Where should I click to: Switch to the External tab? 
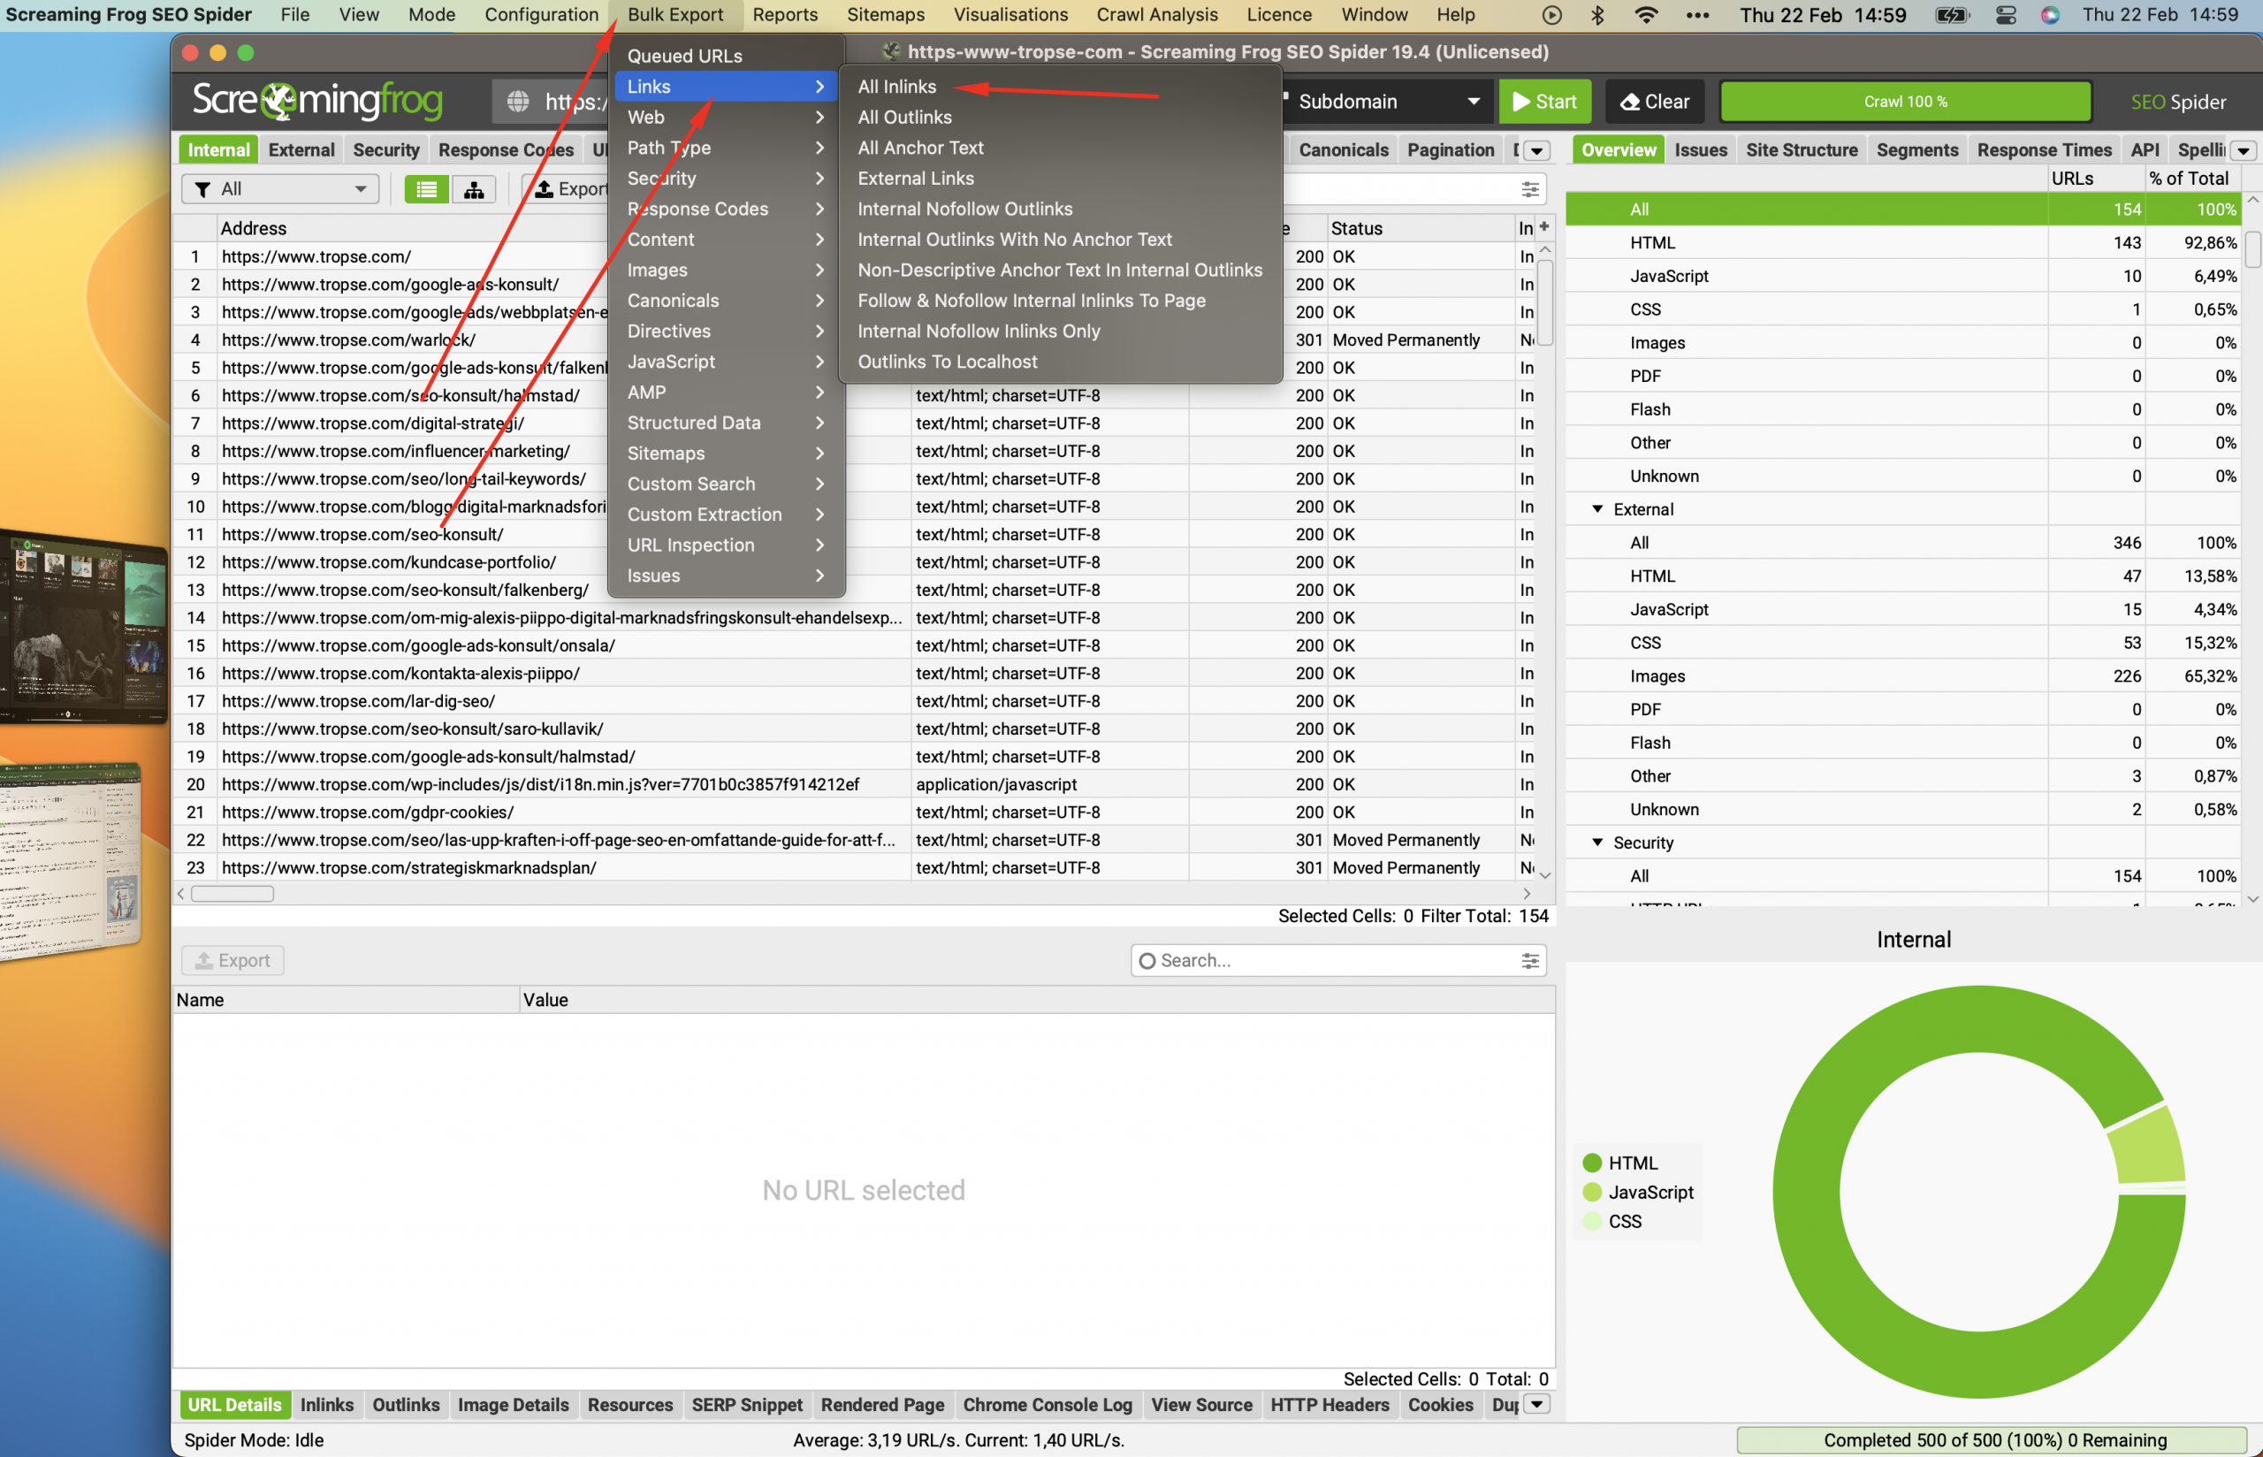(x=301, y=150)
